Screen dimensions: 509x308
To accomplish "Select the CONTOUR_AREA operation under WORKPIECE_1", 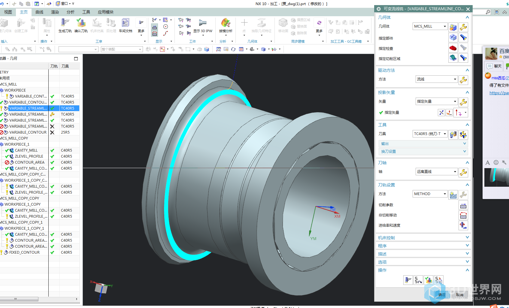I will click(x=30, y=162).
